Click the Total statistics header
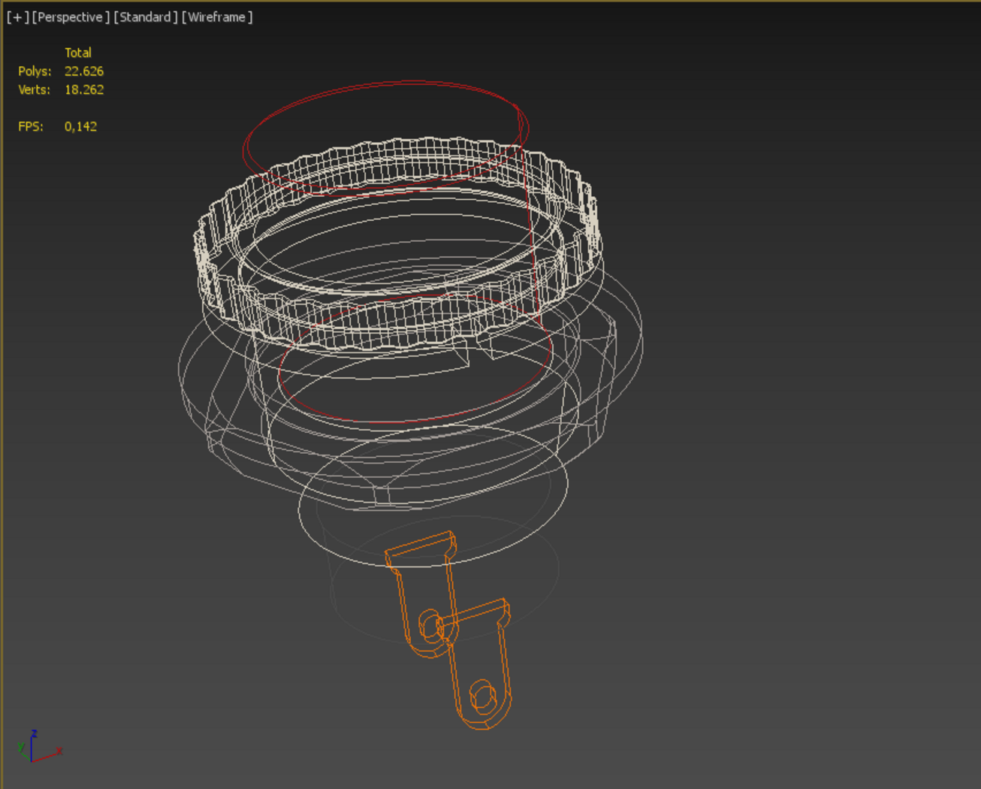The height and width of the screenshot is (789, 981). point(78,53)
